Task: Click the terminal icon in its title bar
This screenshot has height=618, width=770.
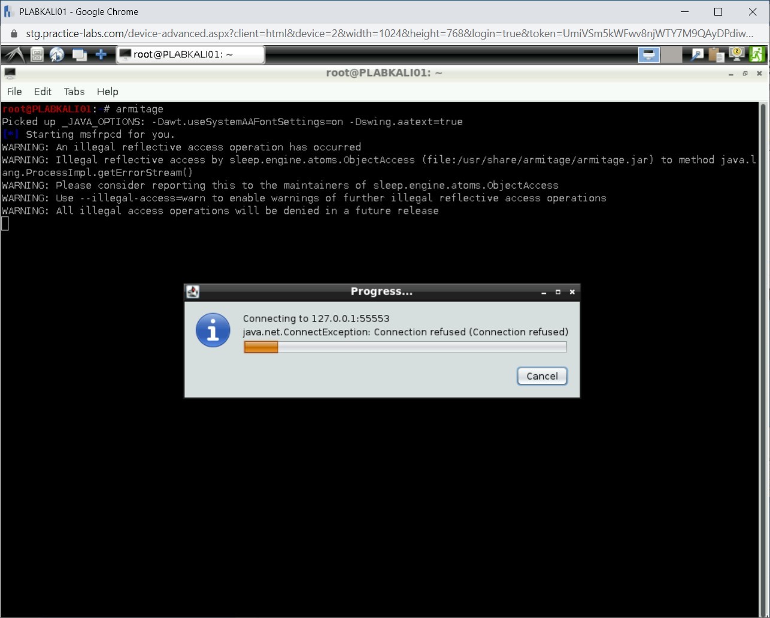Action: (10, 73)
